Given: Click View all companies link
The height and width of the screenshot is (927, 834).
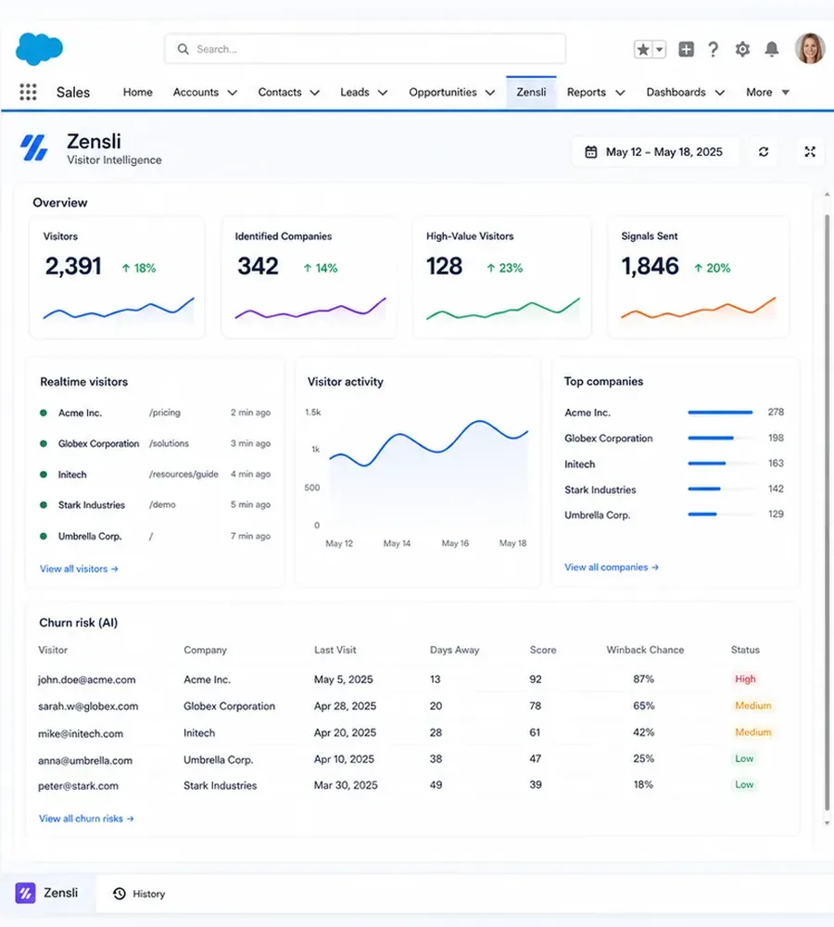Looking at the screenshot, I should (x=612, y=567).
